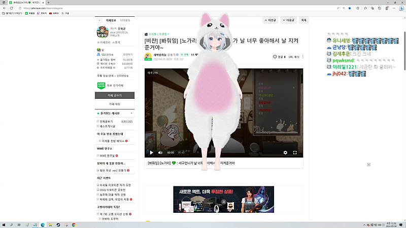Open the DGQ 이모티콘 공모전 board
The image size is (406, 228).
point(113,189)
